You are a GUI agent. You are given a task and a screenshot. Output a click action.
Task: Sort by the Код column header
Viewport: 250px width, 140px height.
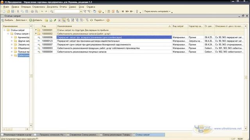click(x=49, y=26)
